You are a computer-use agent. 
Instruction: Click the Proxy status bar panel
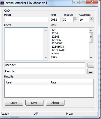click(x=82, y=114)
